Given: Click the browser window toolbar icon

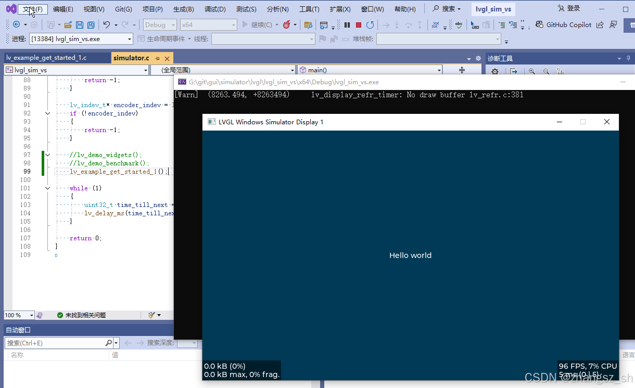Looking at the screenshot, I should coord(324,25).
